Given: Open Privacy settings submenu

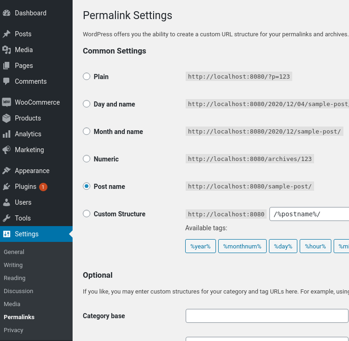Looking at the screenshot, I should 13,330.
